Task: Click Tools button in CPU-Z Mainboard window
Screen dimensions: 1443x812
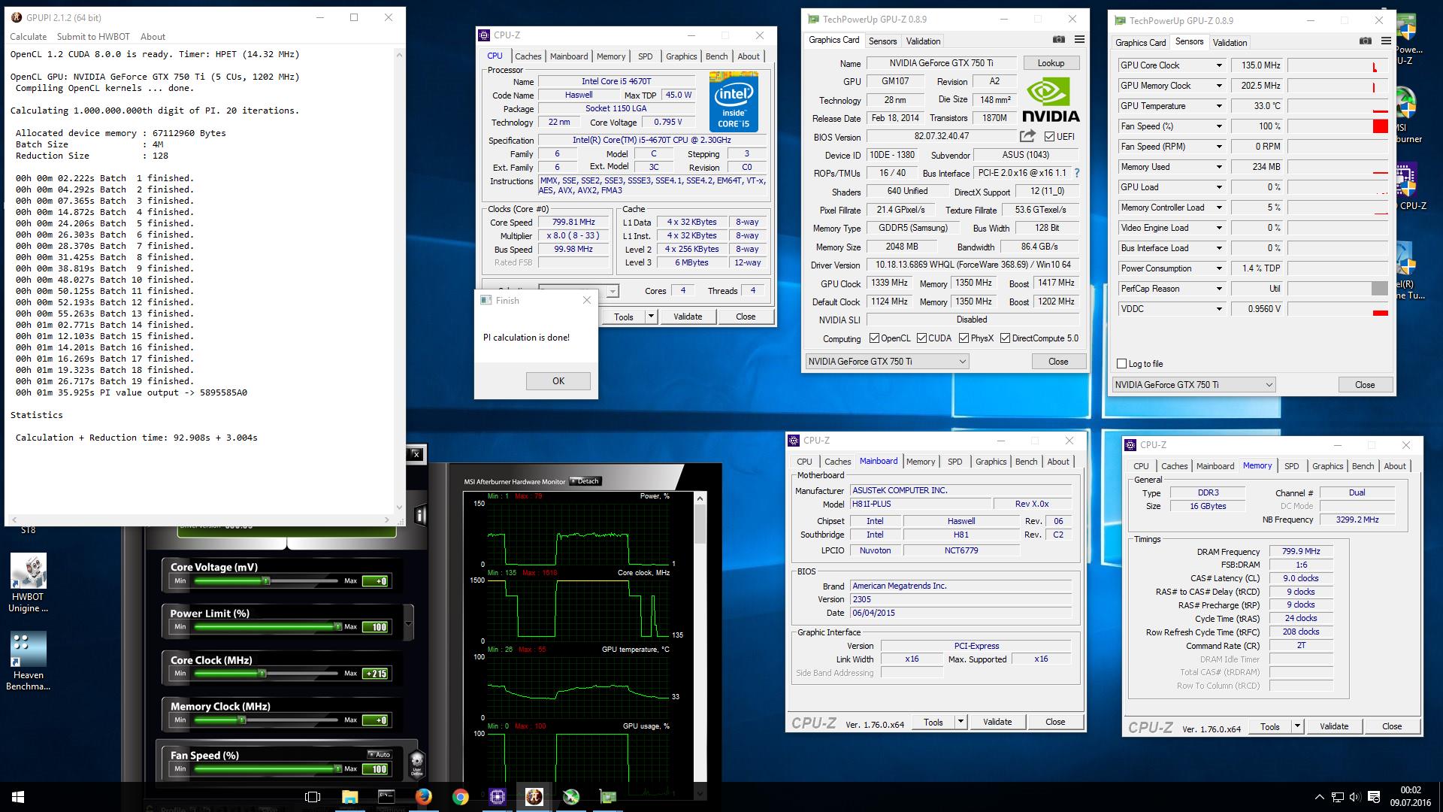Action: coord(933,722)
